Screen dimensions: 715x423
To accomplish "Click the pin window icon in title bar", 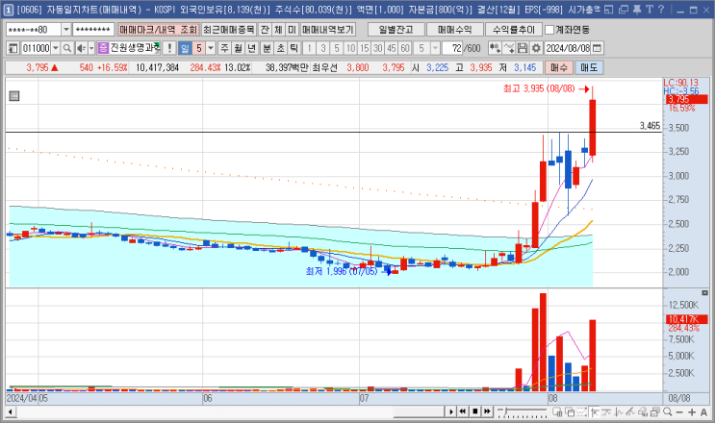I will click(x=637, y=9).
